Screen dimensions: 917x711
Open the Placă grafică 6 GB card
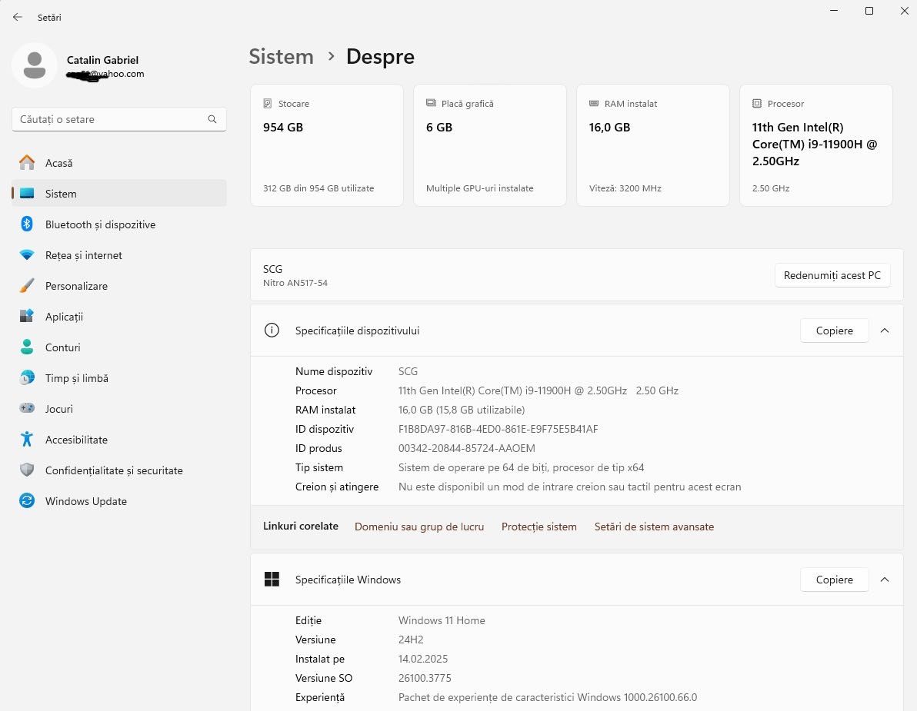click(x=490, y=145)
